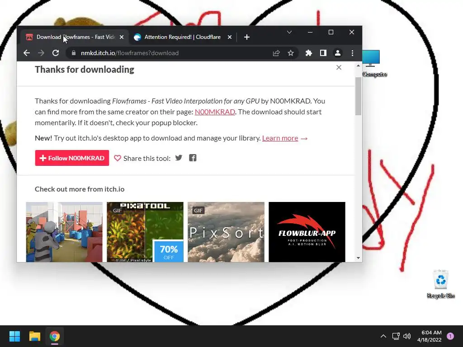Open the N00MKRAD creator page link
The height and width of the screenshot is (347, 463).
pos(215,112)
